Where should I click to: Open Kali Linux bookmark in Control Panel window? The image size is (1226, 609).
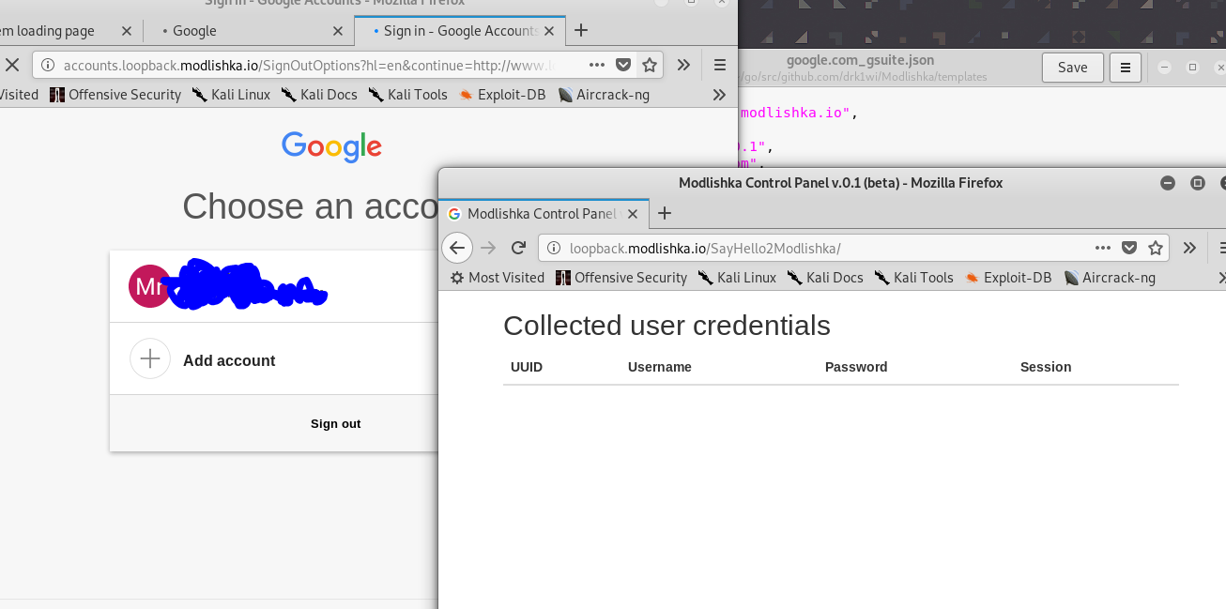(737, 278)
